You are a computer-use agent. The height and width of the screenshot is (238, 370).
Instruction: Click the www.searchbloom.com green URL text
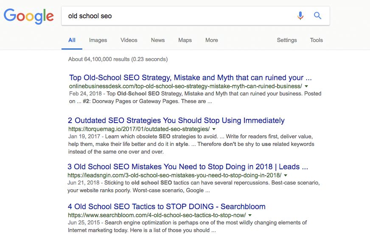tap(157, 215)
